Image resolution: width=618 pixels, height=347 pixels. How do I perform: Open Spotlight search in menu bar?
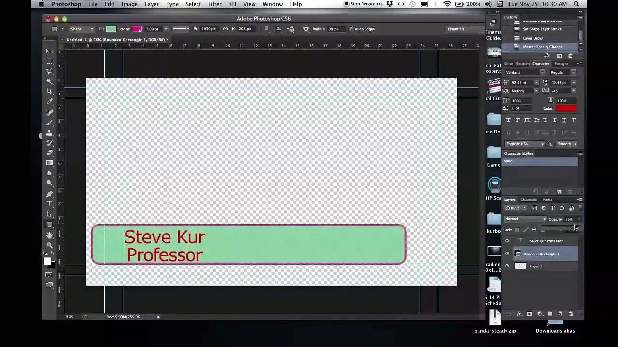(x=576, y=4)
